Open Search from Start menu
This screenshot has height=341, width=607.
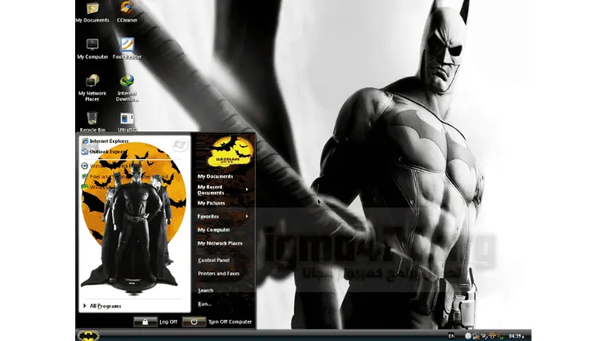[x=206, y=290]
